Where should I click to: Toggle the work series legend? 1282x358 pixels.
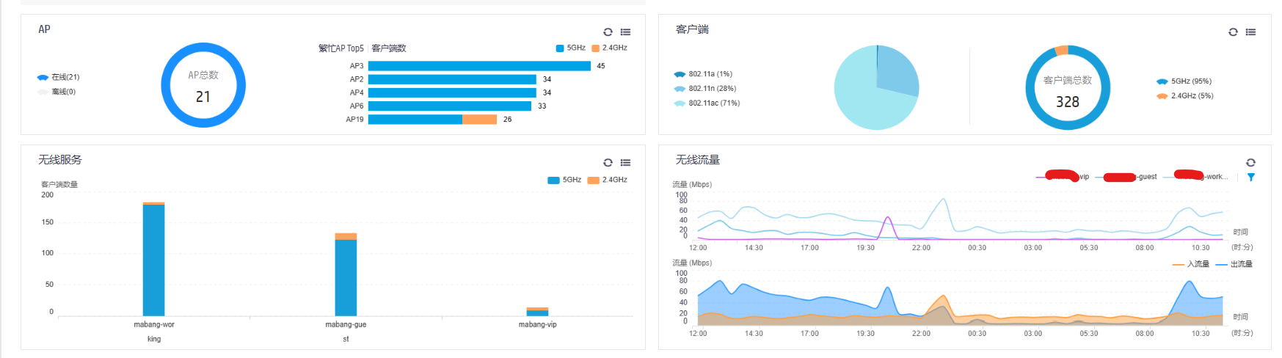[1195, 177]
